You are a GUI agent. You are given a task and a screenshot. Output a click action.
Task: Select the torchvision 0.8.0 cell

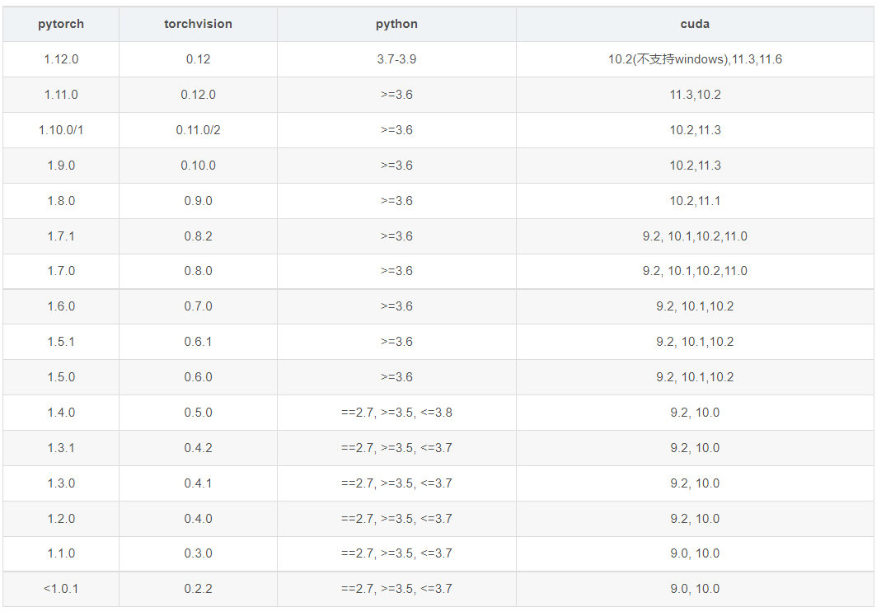click(x=198, y=271)
